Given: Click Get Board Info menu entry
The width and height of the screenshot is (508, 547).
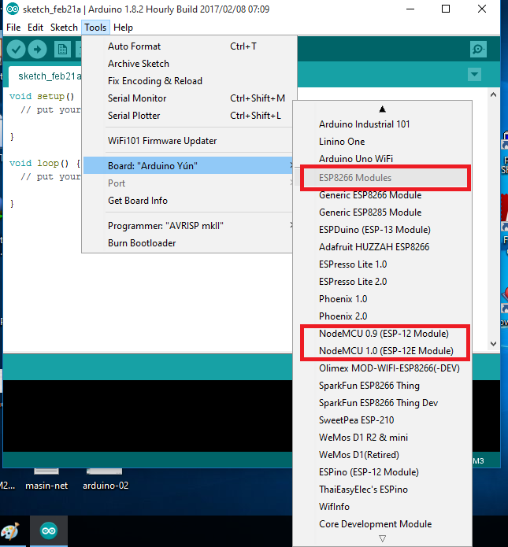Looking at the screenshot, I should click(x=187, y=201).
